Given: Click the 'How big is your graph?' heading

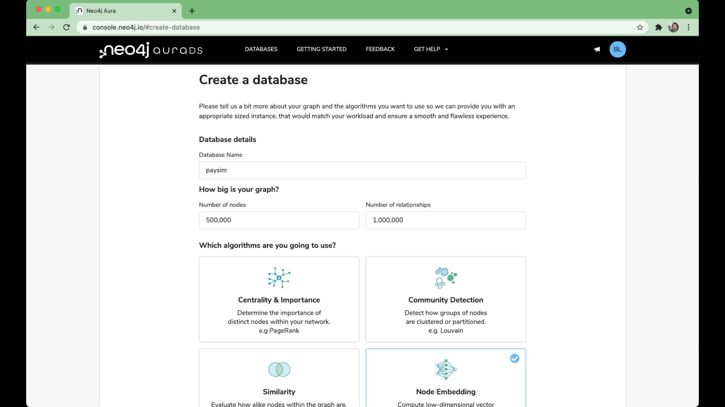Looking at the screenshot, I should click(x=239, y=189).
